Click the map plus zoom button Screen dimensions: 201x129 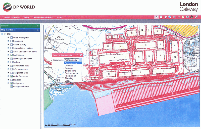pyautogui.click(x=49, y=38)
